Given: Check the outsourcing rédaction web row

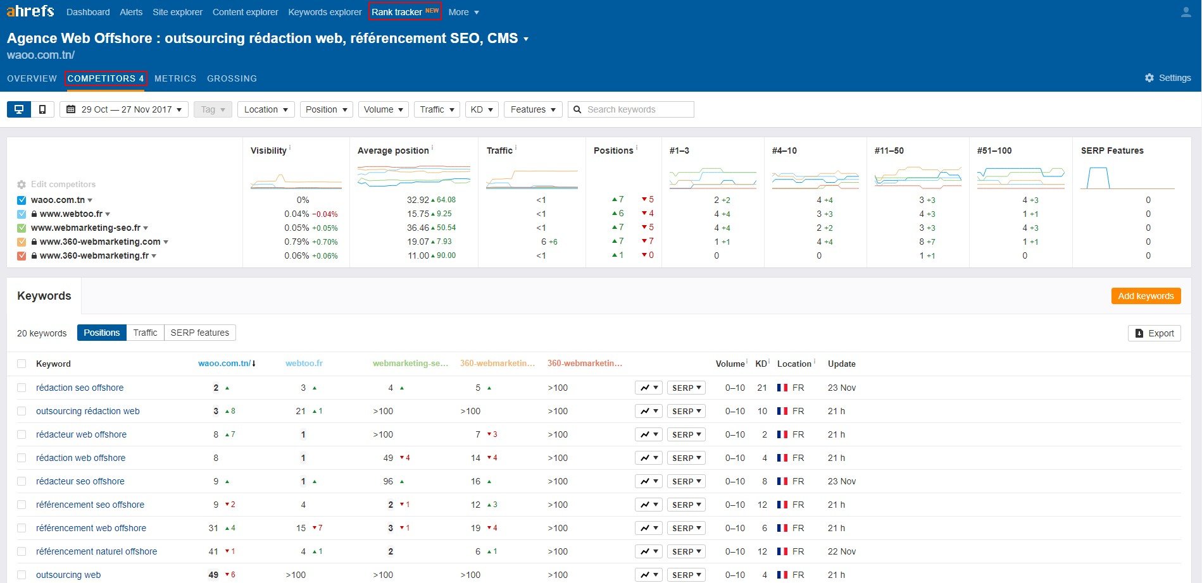Looking at the screenshot, I should point(22,411).
